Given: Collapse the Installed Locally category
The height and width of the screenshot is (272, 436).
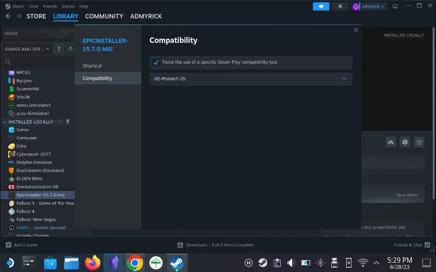Looking at the screenshot, I should (5, 122).
